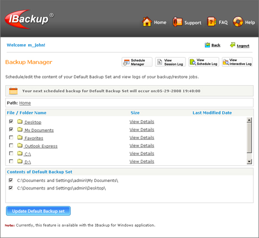View Details for My Documents

(142, 130)
